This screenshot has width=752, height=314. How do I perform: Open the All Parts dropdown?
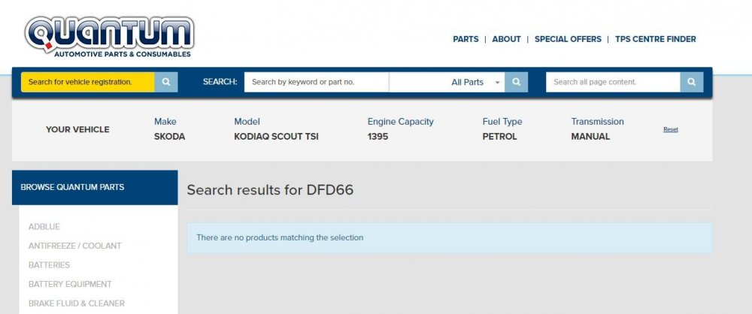coord(447,82)
